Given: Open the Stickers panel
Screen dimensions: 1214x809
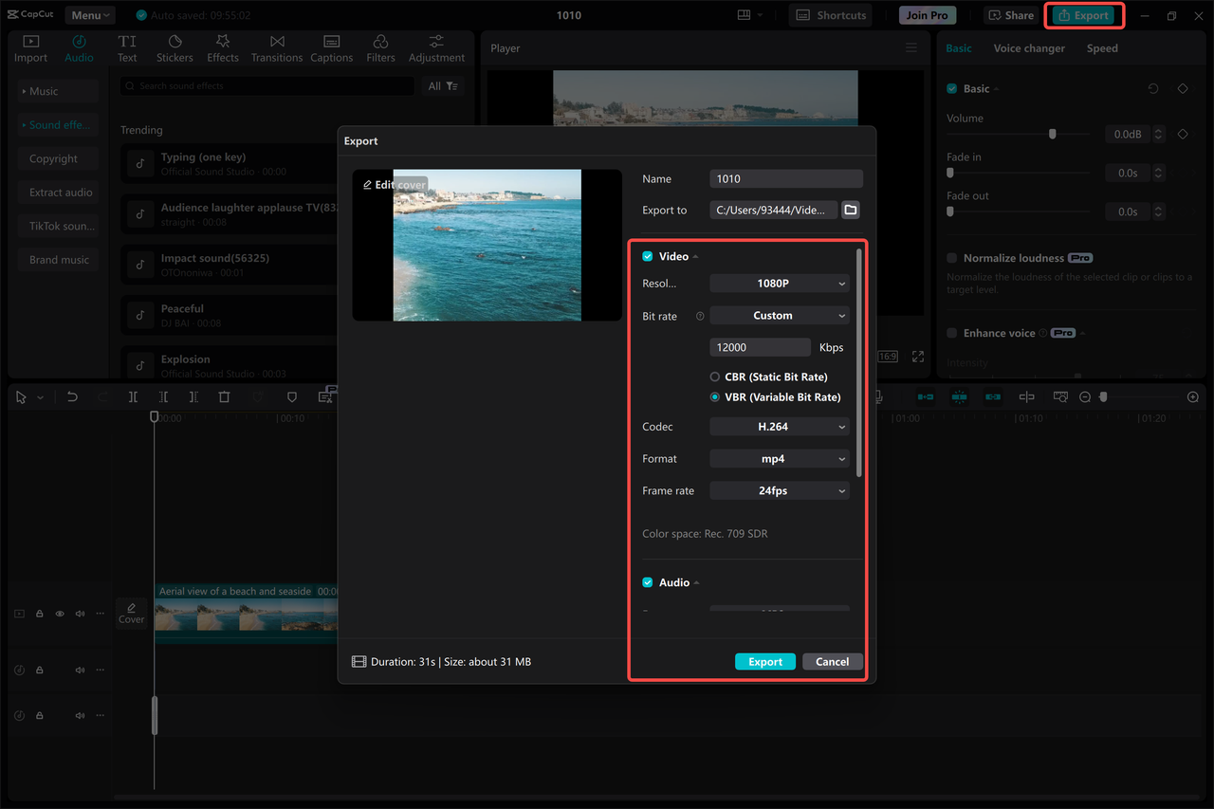Looking at the screenshot, I should pos(175,47).
